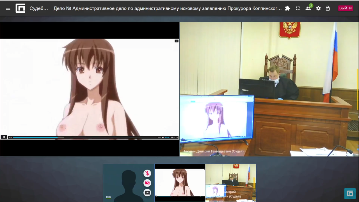Enable camera on the rec tile
Viewport: 359px width, 202px height.
(147, 183)
